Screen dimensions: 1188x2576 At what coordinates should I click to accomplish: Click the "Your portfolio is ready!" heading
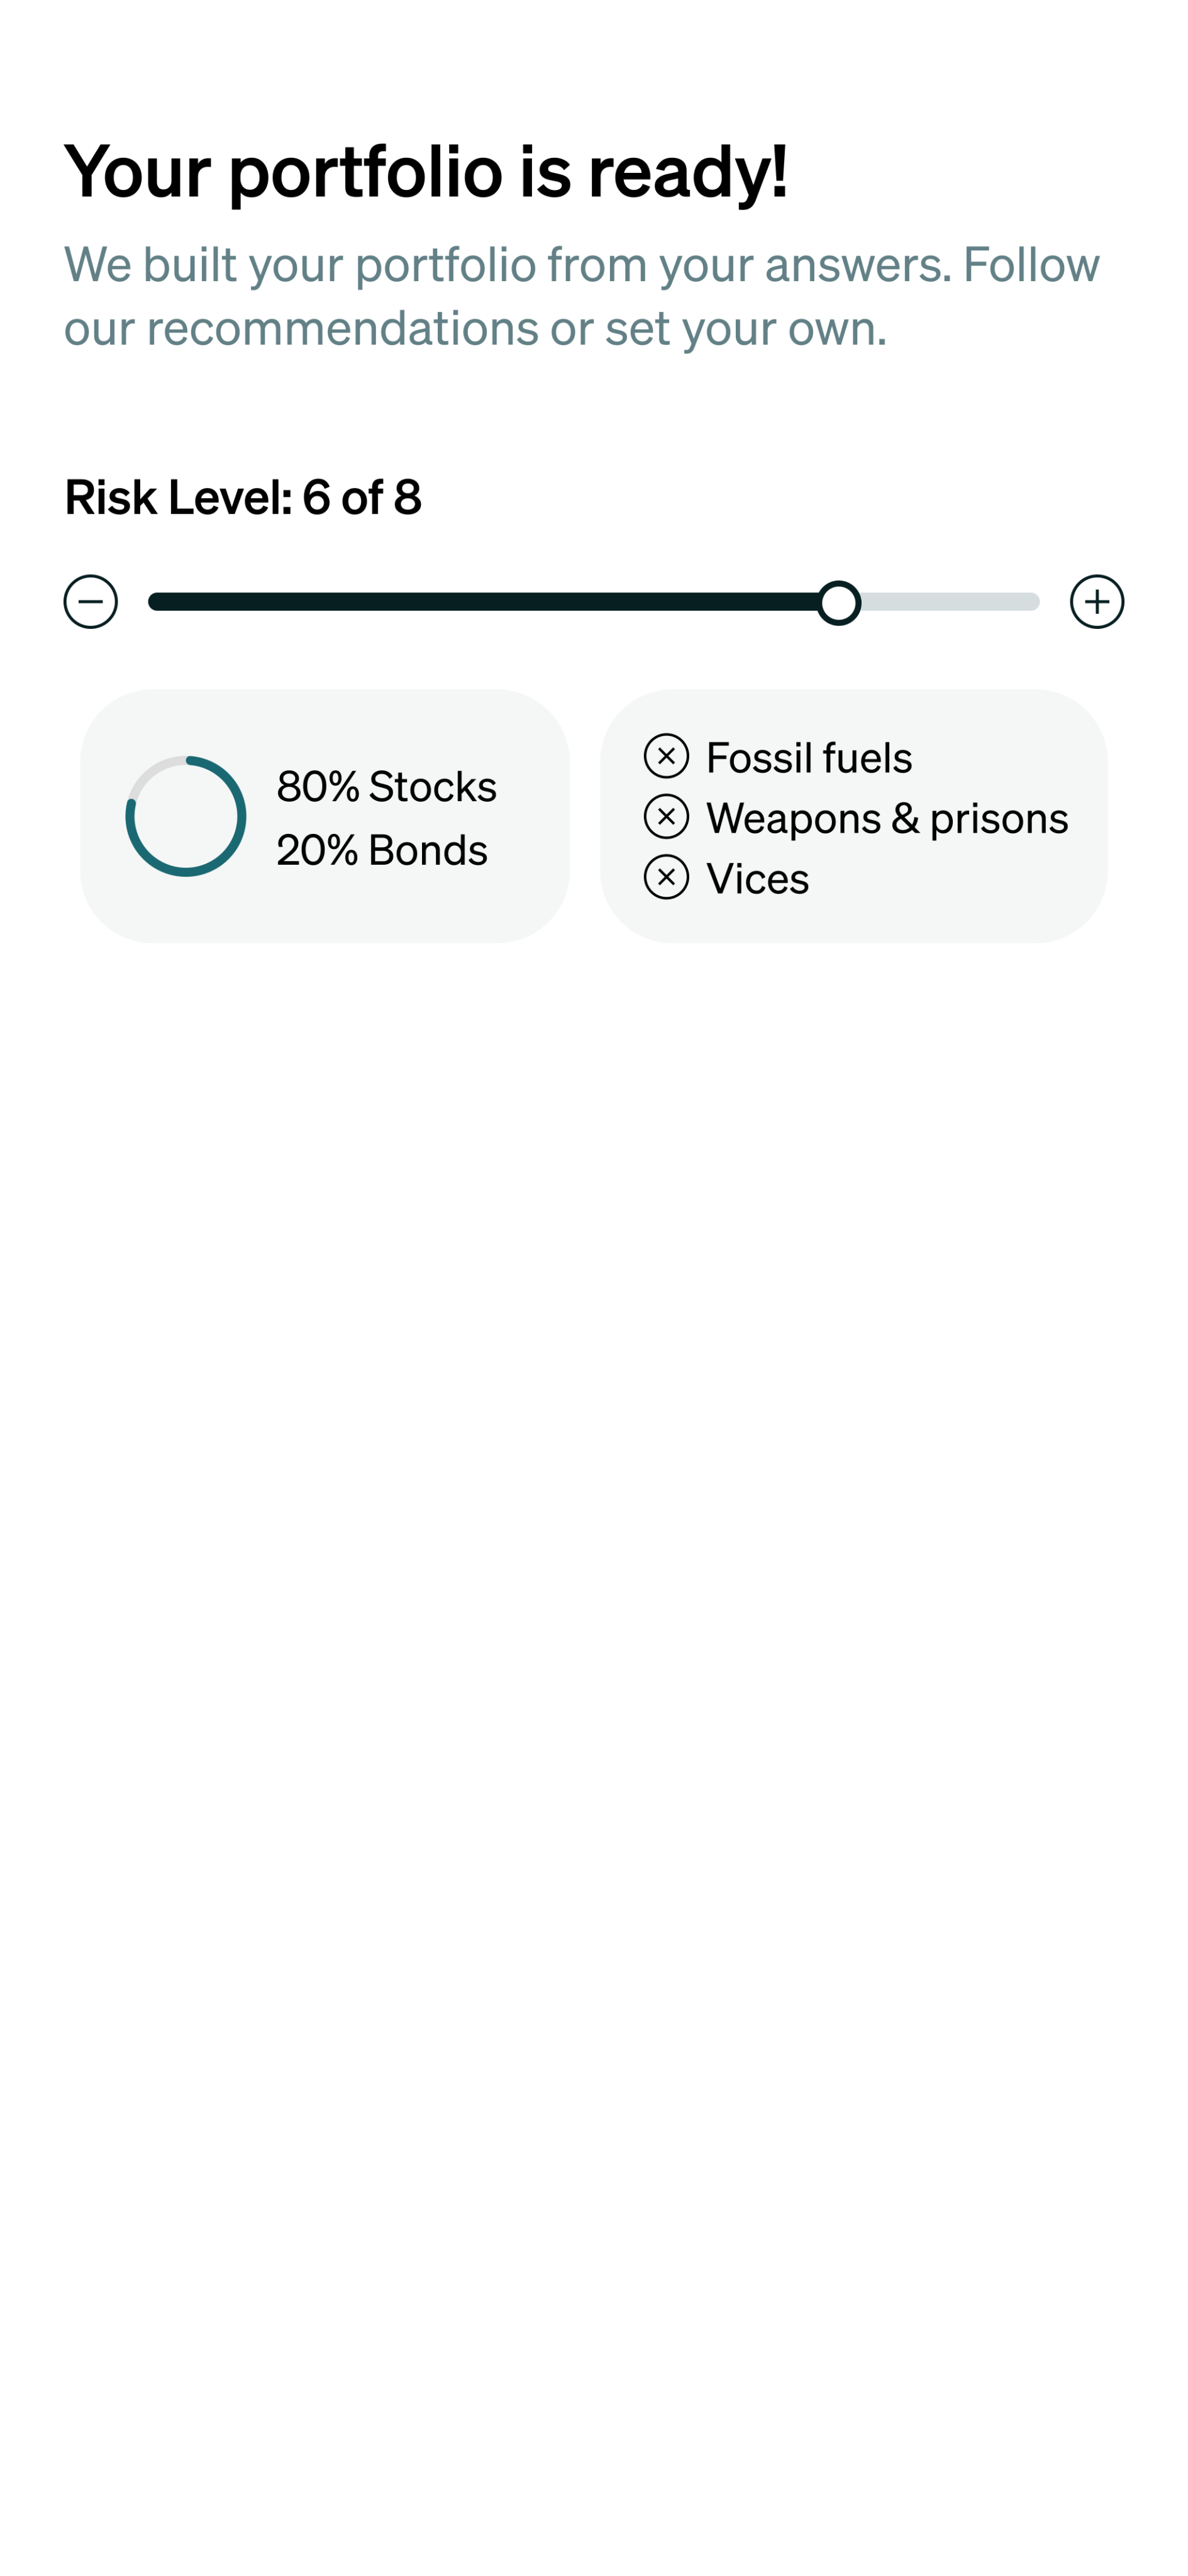[x=426, y=171]
